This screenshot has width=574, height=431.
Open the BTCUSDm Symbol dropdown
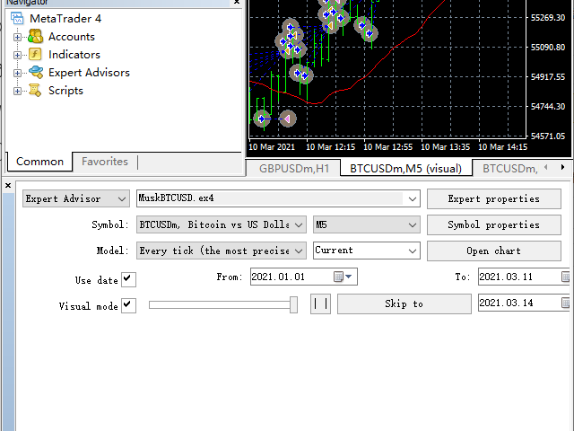click(x=299, y=224)
